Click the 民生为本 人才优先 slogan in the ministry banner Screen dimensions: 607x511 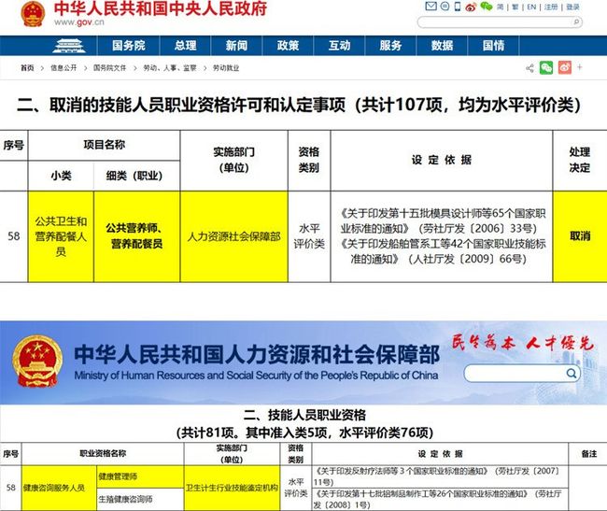coord(522,343)
